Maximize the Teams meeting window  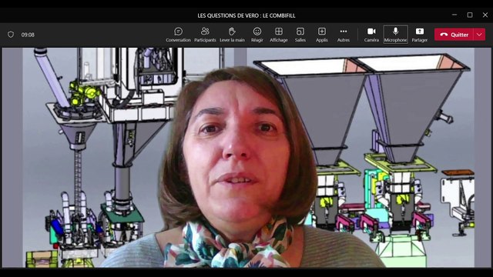470,15
